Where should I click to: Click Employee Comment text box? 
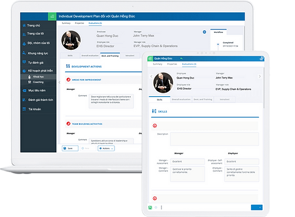pos(242,174)
